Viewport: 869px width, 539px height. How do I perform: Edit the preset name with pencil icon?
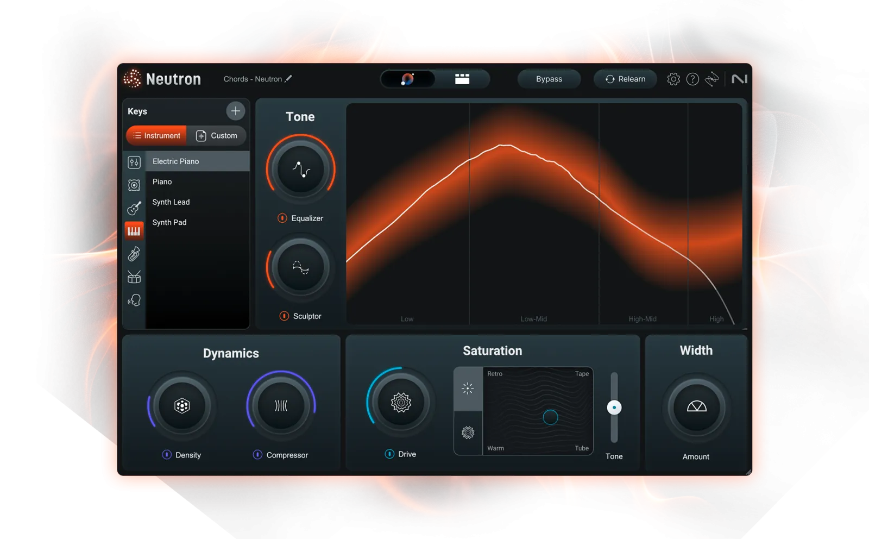(x=288, y=79)
